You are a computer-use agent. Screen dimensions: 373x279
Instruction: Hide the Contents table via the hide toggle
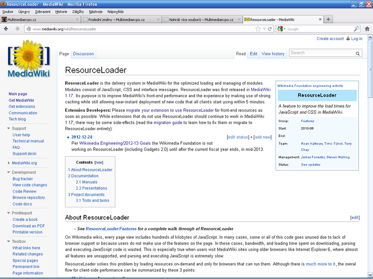click(x=99, y=163)
